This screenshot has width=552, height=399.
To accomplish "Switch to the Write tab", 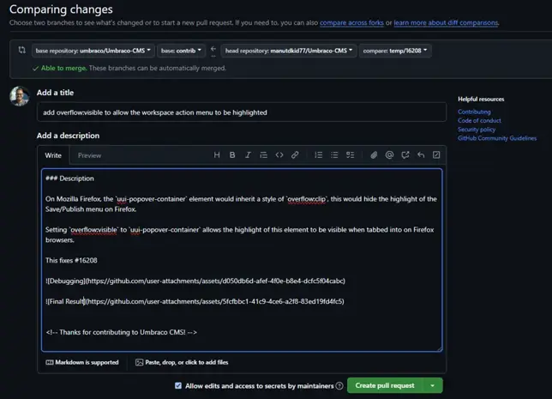I will [53, 155].
